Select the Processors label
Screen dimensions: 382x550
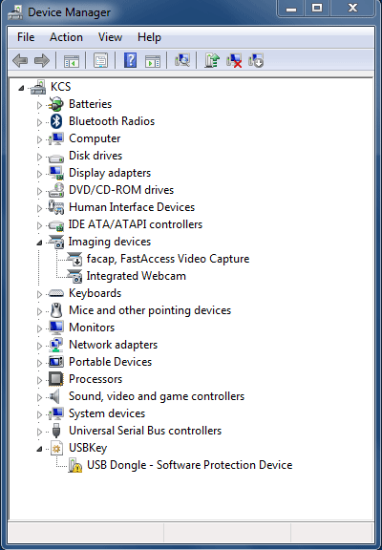[x=95, y=379]
